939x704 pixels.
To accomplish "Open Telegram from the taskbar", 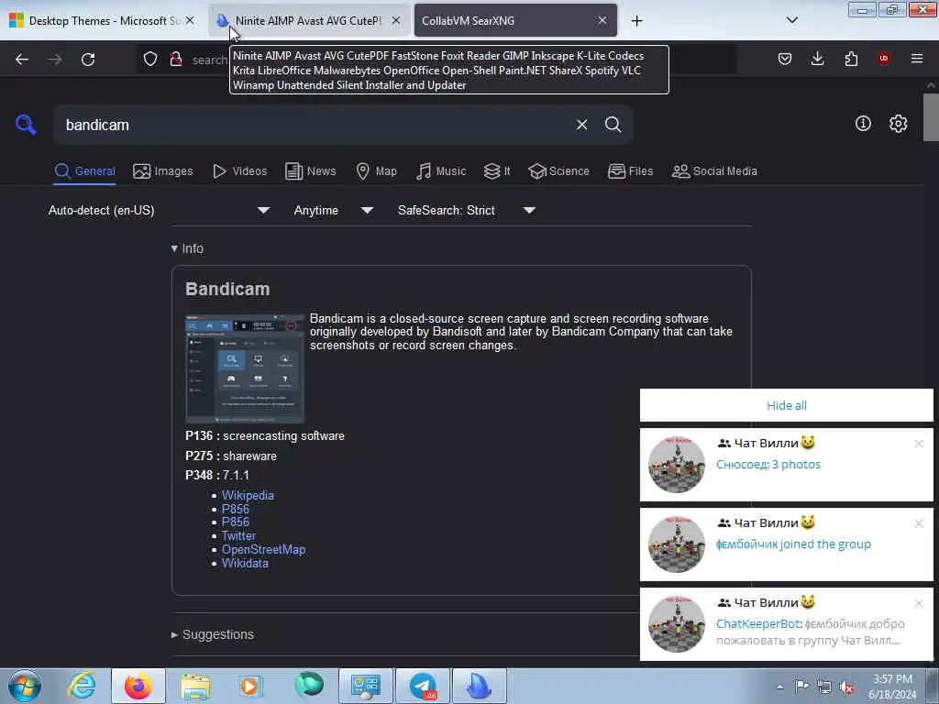I will point(423,686).
